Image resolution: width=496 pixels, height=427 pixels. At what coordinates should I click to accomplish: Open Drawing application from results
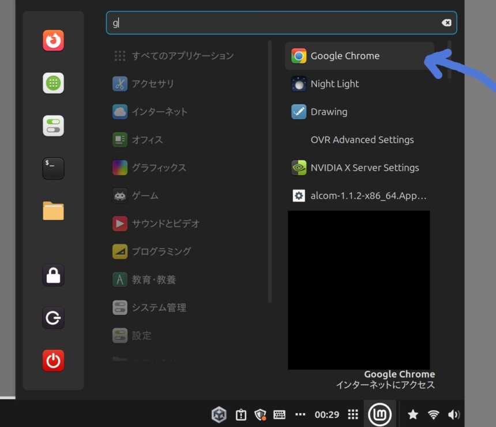(359, 112)
